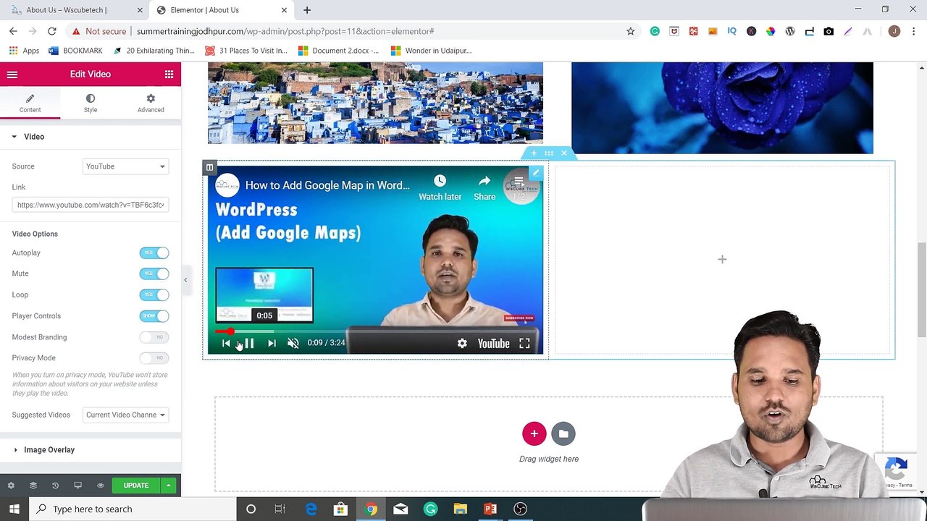Bookmark this page star icon

[630, 31]
